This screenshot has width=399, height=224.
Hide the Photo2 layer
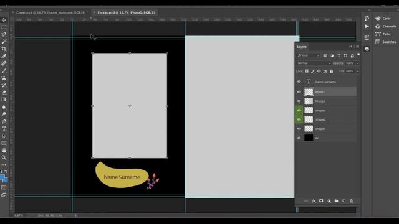[x=299, y=101]
